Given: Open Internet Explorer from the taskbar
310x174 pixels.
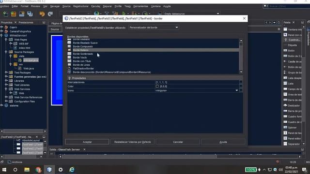Looking at the screenshot, I should (x=72, y=170).
